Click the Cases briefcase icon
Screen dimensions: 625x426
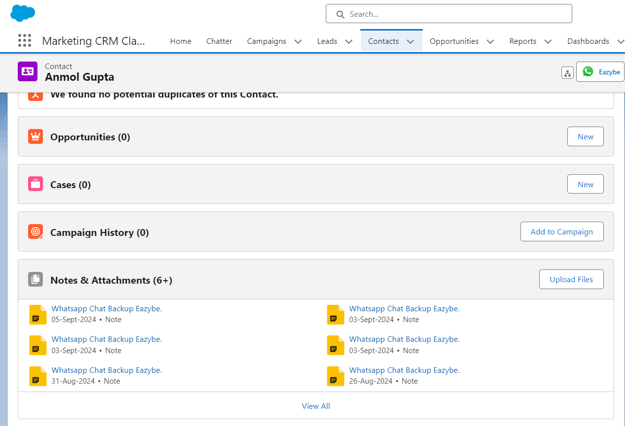[35, 183]
